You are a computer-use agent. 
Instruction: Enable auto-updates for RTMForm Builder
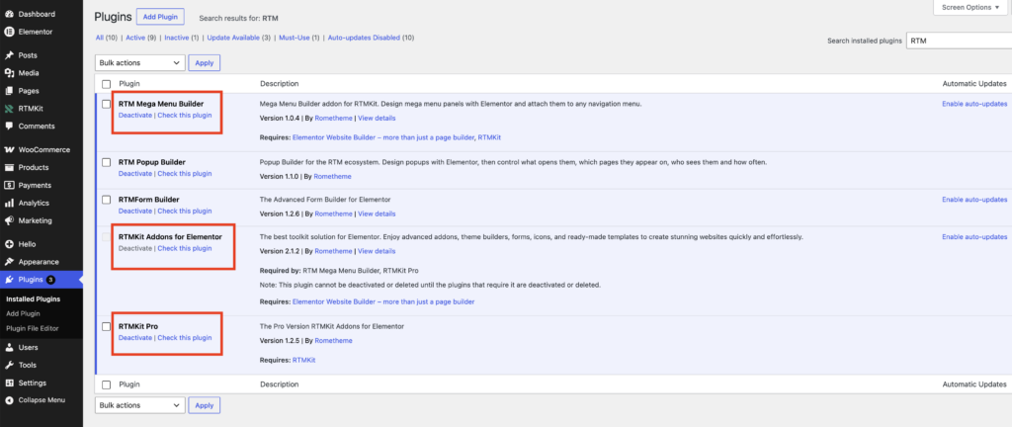pyautogui.click(x=973, y=200)
